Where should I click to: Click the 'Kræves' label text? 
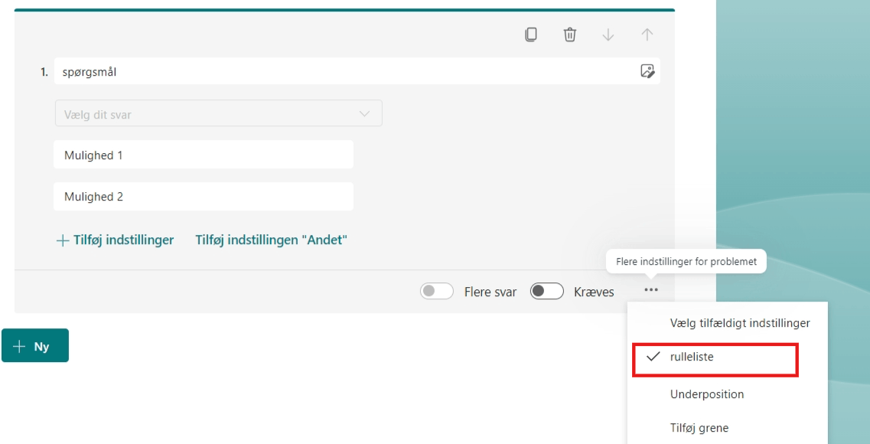point(595,292)
